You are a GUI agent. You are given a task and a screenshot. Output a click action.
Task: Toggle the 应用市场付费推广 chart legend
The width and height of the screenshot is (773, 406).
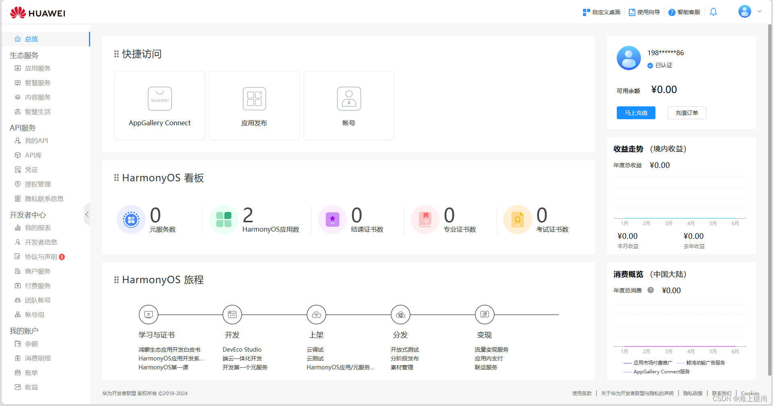pos(648,363)
